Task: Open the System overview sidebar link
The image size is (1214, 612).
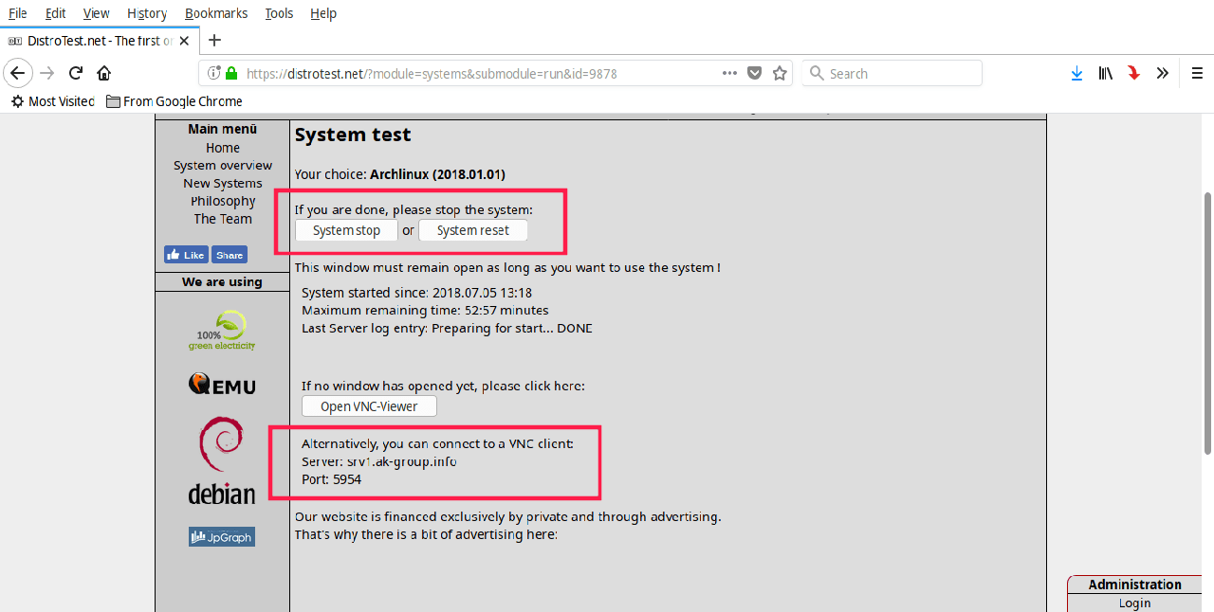Action: pyautogui.click(x=223, y=166)
